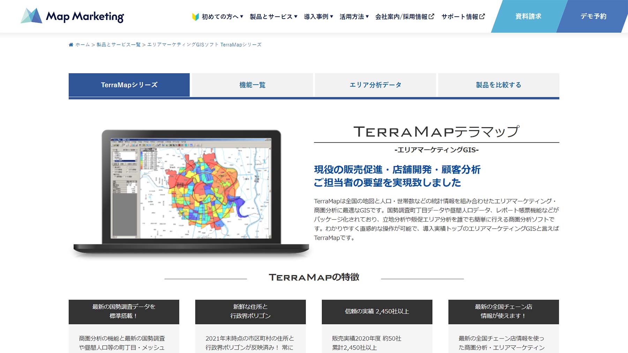Expand the 導入事例 dropdown menu
The image size is (628, 353).
tap(319, 16)
